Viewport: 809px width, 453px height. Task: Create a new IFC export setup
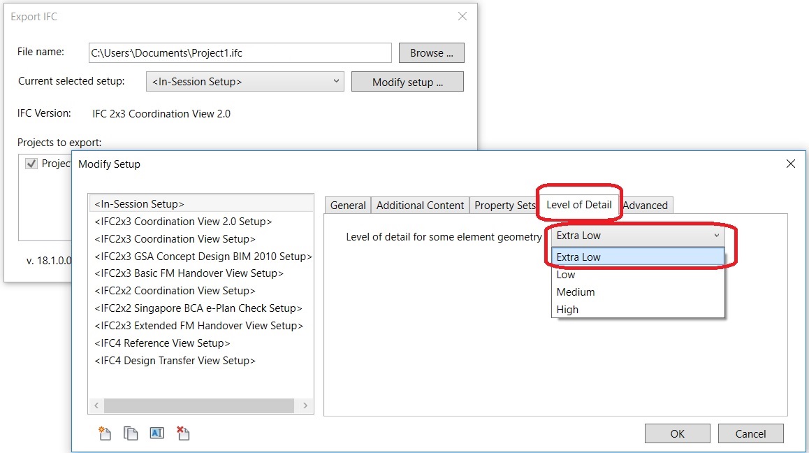[105, 433]
